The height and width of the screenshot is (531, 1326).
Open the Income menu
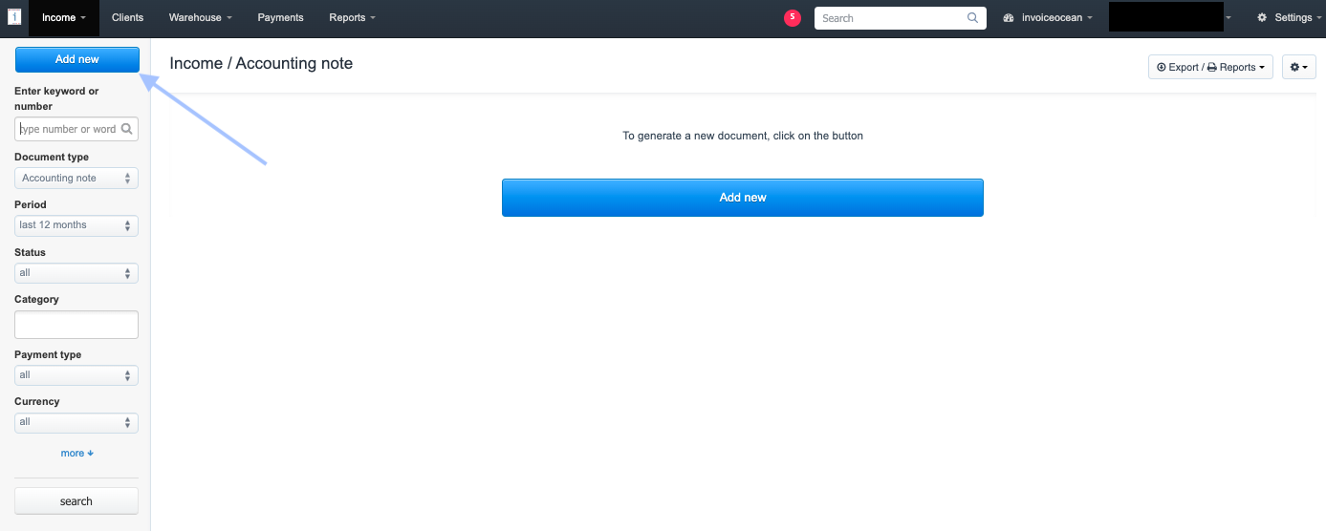pyautogui.click(x=64, y=18)
